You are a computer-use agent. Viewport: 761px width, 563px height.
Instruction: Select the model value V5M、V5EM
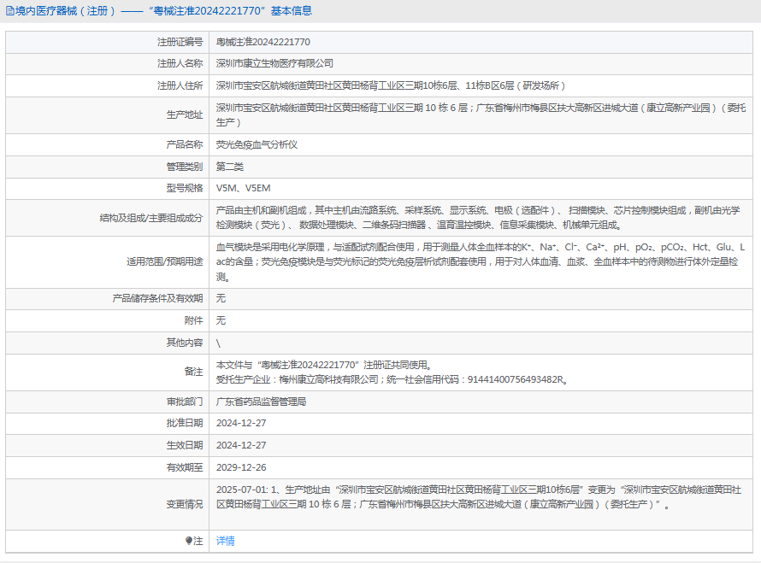pyautogui.click(x=243, y=188)
